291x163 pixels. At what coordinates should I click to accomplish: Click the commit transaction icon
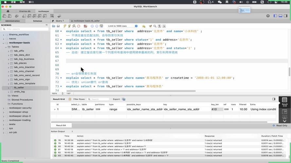pyautogui.click(x=92, y=26)
